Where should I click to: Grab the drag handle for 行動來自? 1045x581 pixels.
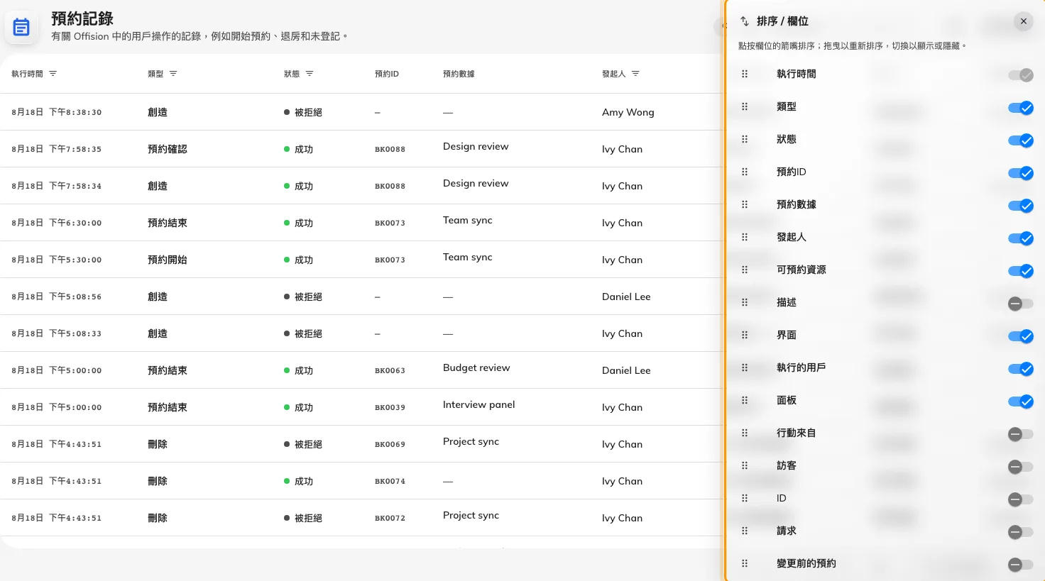[x=745, y=433]
